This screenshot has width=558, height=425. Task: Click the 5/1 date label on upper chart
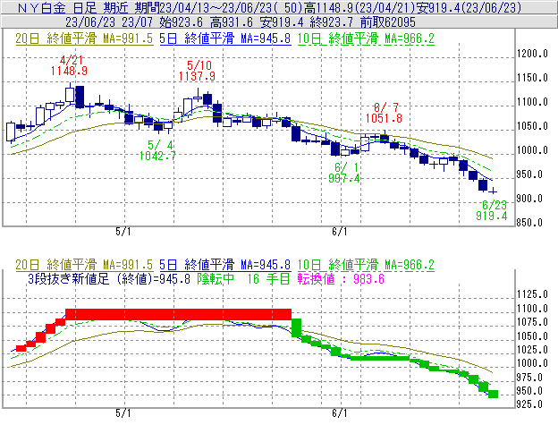click(123, 232)
